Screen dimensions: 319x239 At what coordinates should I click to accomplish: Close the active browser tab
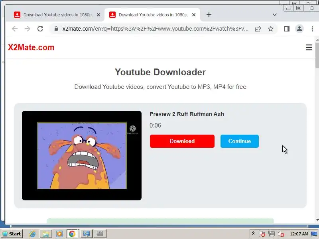coord(194,15)
